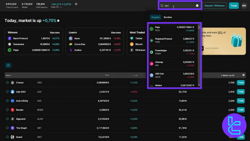Click Aave icon in Losers
This screenshot has height=141, width=250.
click(x=71, y=38)
